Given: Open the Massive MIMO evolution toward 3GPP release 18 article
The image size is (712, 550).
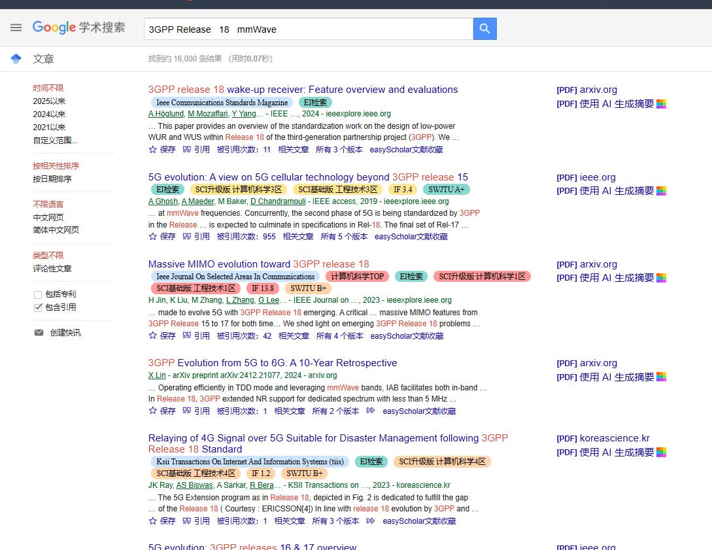Looking at the screenshot, I should point(258,264).
